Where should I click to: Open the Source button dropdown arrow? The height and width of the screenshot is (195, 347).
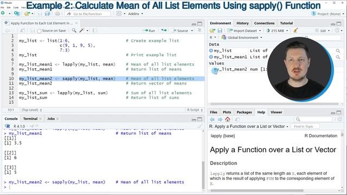(x=192, y=30)
